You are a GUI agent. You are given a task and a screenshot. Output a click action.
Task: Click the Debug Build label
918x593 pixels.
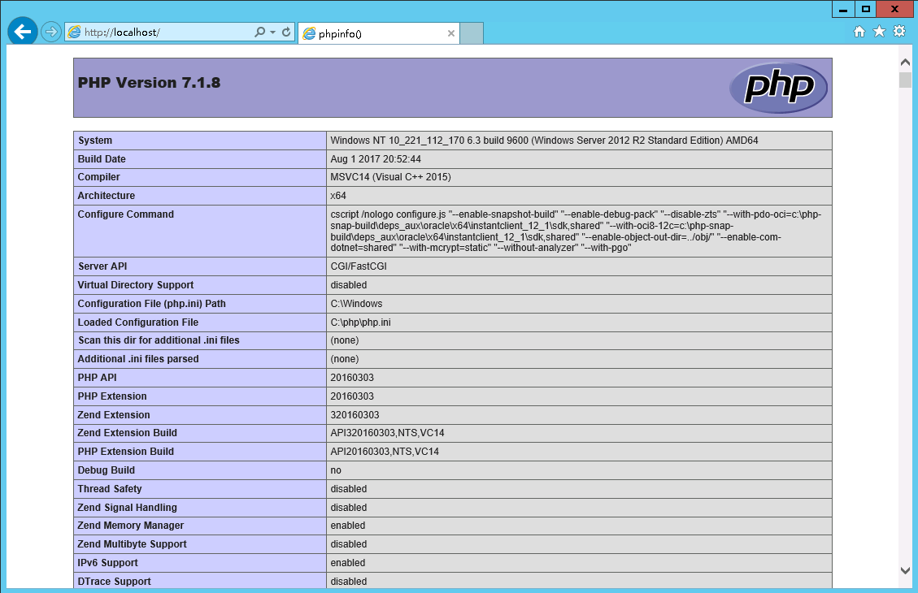[x=106, y=470]
